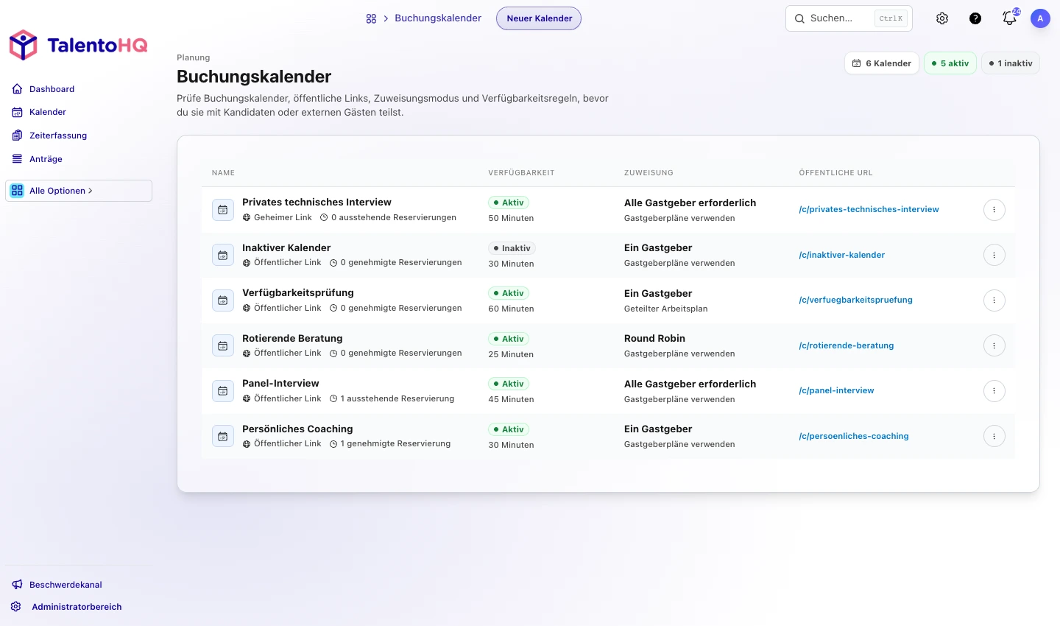Click the Persönliches Coaching name
This screenshot has width=1060, height=626.
click(x=297, y=429)
